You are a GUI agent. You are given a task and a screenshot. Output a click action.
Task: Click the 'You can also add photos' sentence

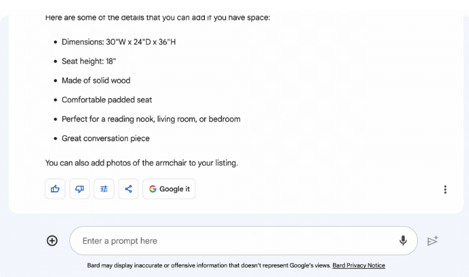(142, 163)
